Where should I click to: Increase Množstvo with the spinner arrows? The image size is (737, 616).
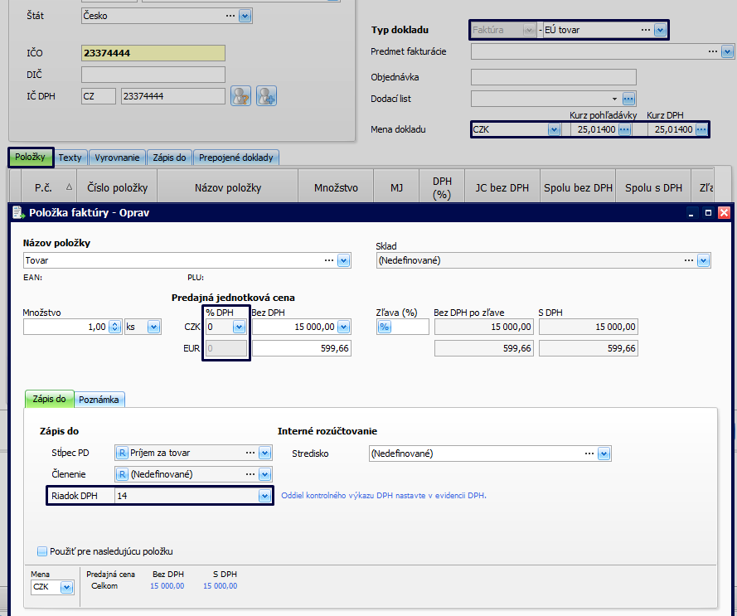click(115, 324)
